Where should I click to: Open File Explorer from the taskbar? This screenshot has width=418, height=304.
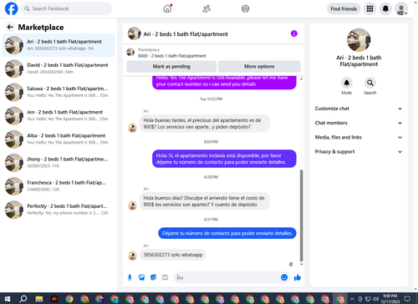(39, 299)
